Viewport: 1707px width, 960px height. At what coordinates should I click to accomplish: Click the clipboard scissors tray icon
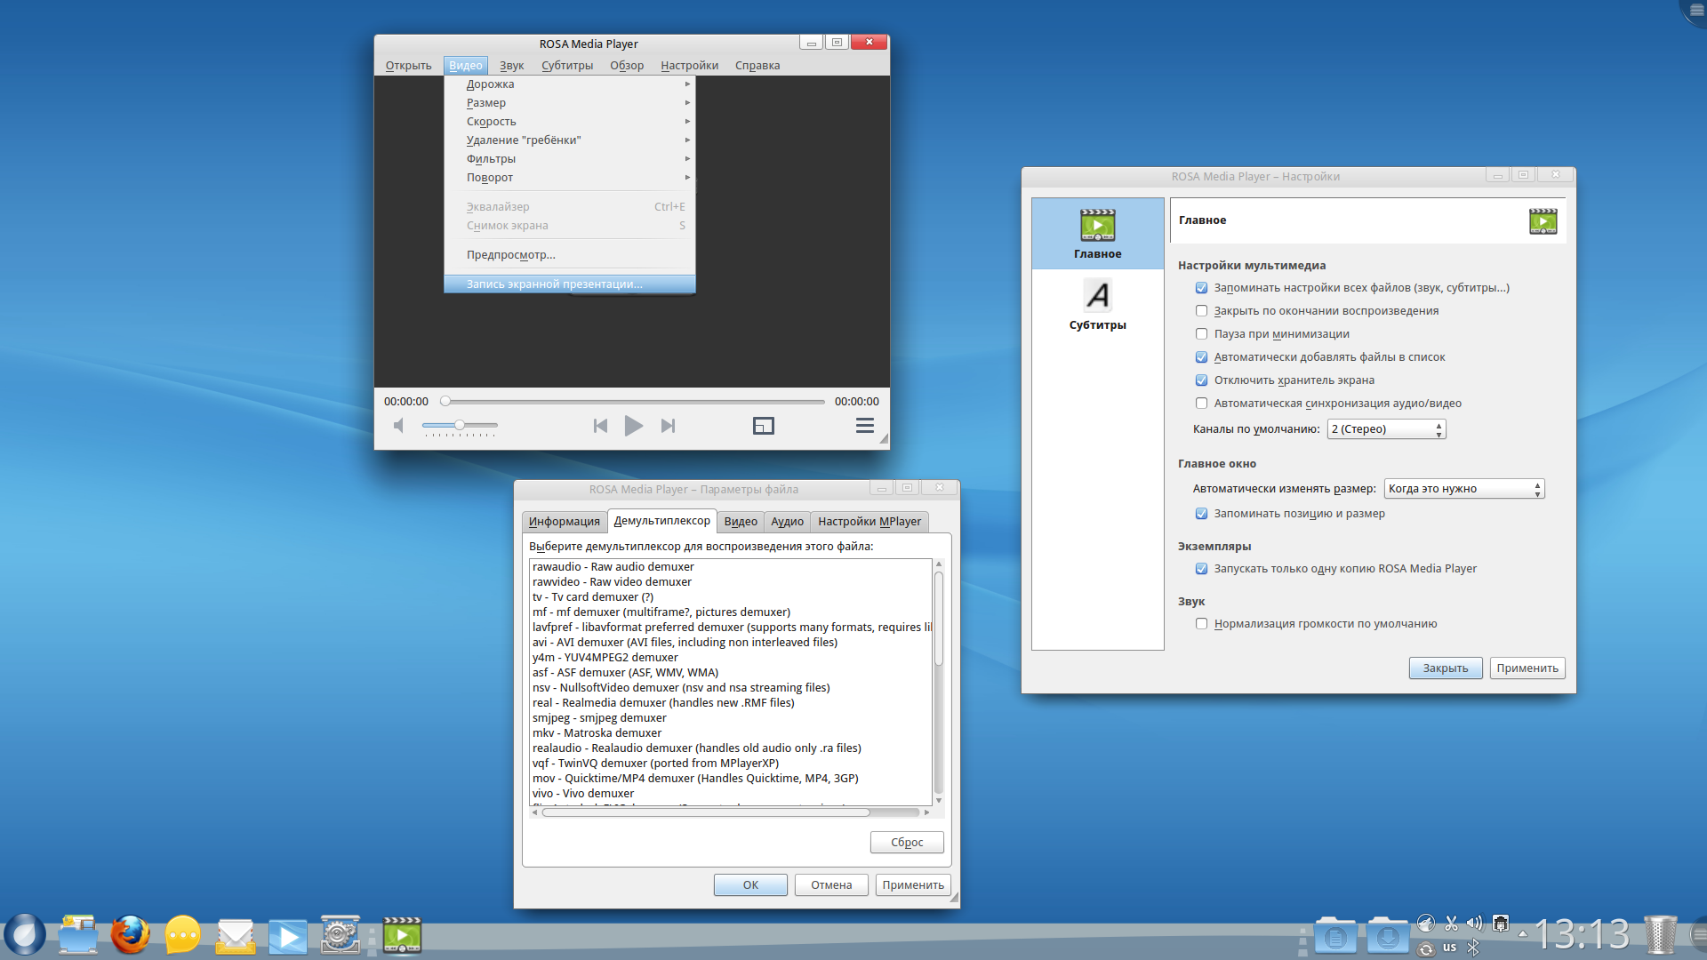coord(1451,924)
